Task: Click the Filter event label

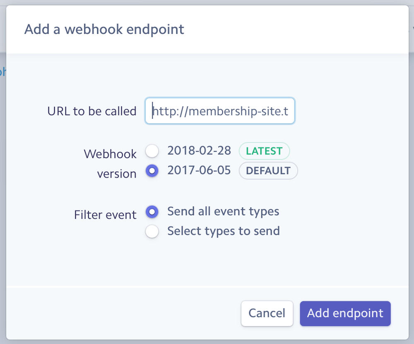Action: [x=105, y=214]
